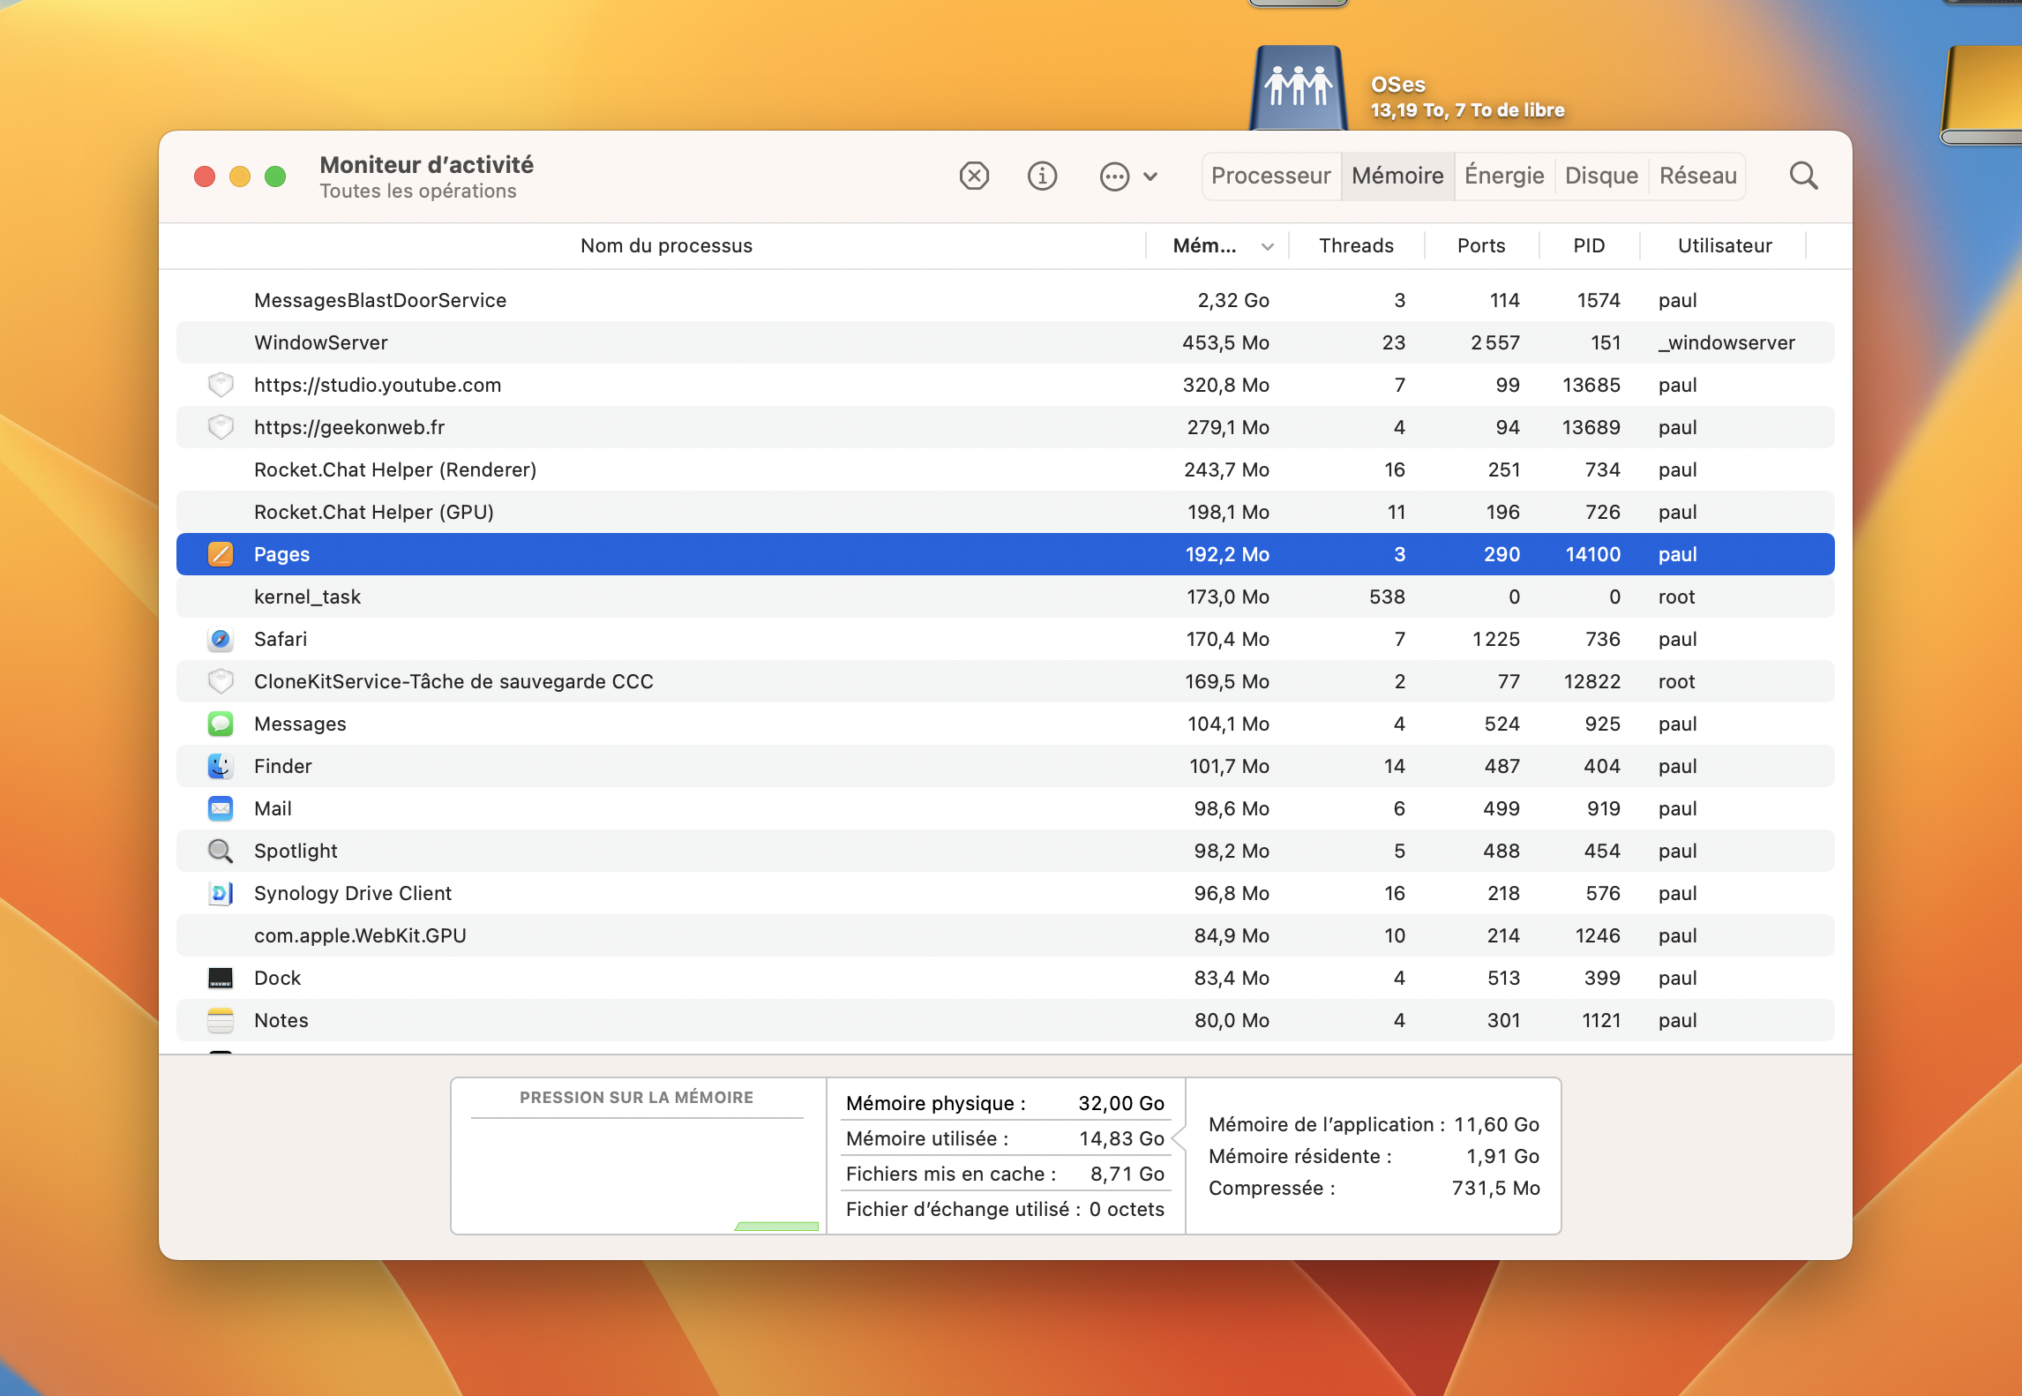The height and width of the screenshot is (1396, 2022).
Task: Click the stop process (X) toolbar icon
Action: click(974, 176)
